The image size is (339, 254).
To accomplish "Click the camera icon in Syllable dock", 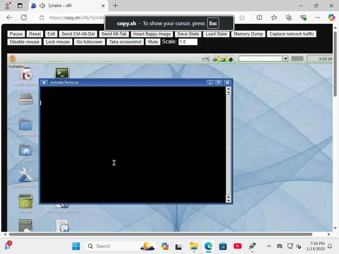I will [x=205, y=59].
